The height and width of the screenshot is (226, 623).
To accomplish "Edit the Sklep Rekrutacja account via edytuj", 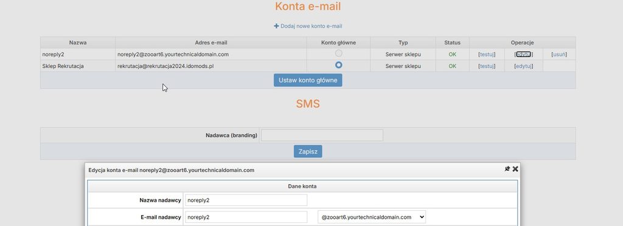I will click(524, 66).
